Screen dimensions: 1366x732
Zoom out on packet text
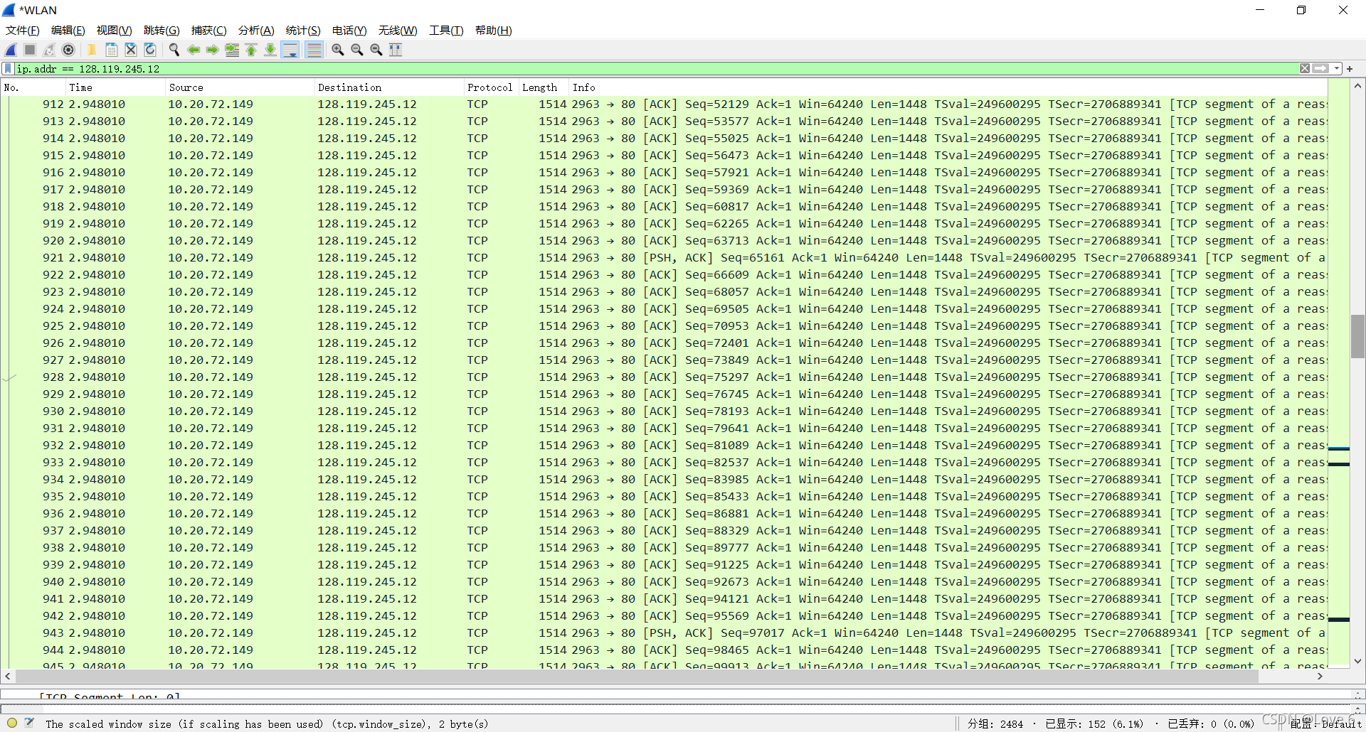point(356,50)
